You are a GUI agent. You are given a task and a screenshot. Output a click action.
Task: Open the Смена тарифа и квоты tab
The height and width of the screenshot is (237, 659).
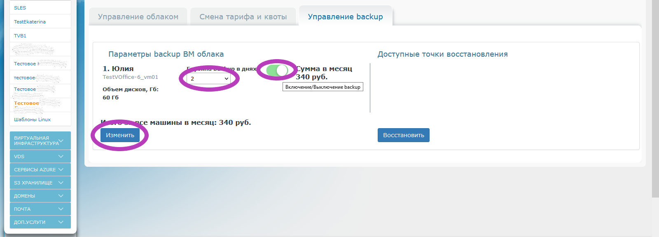point(243,17)
